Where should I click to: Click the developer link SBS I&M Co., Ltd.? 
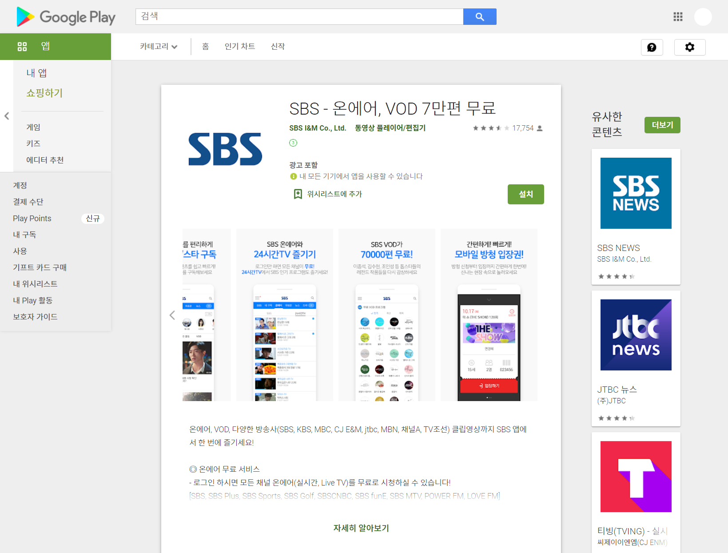pos(318,128)
